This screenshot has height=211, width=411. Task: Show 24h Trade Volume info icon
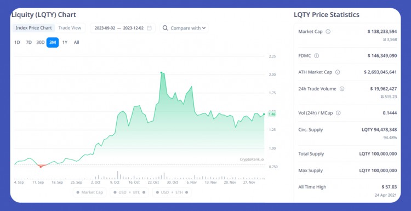pos(342,89)
